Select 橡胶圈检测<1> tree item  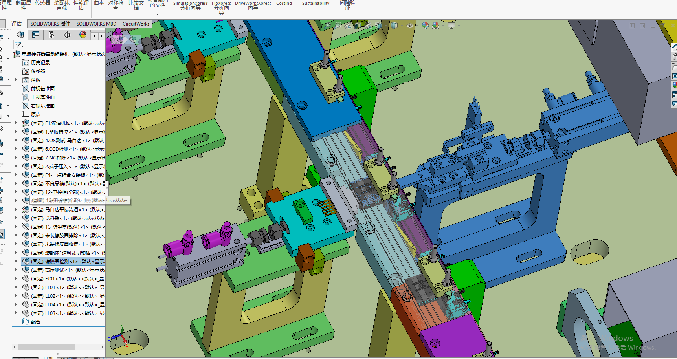point(63,262)
